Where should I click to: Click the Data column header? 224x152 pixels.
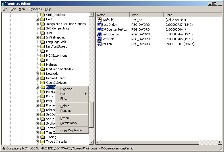click(193, 15)
